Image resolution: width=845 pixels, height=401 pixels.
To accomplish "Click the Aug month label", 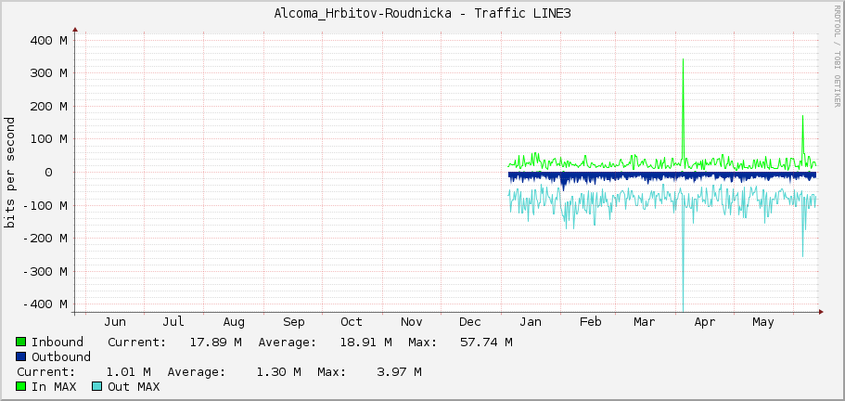I will [234, 322].
